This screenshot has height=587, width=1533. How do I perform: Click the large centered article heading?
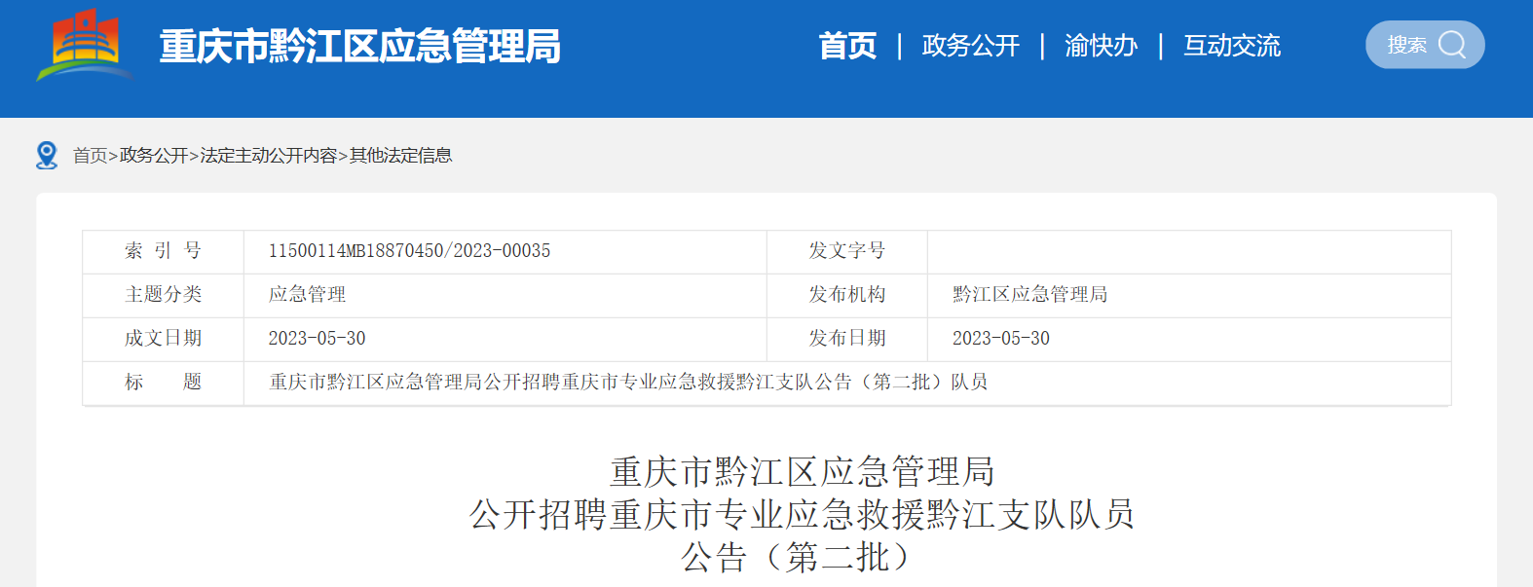(802, 514)
